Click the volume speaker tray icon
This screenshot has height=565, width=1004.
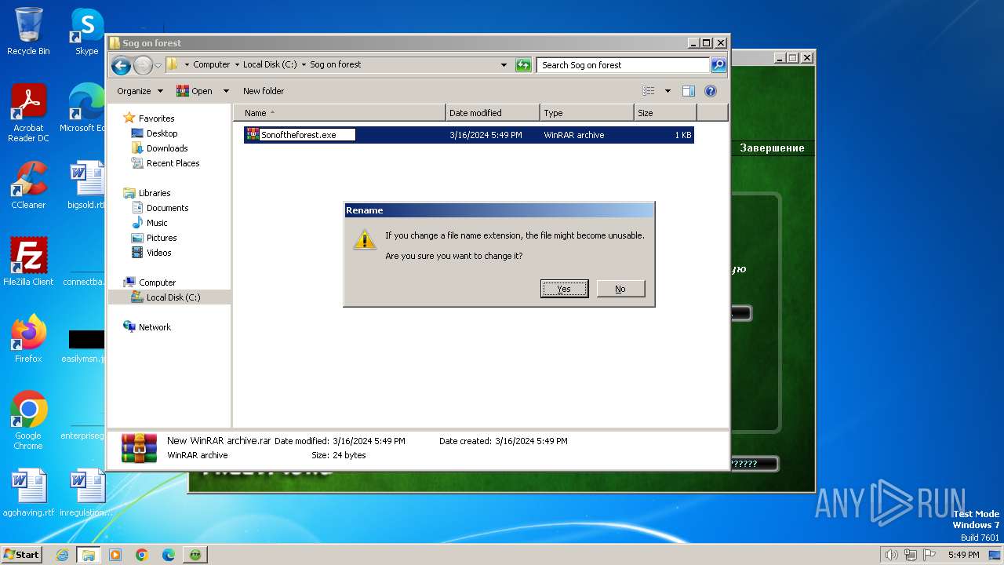[x=892, y=555]
